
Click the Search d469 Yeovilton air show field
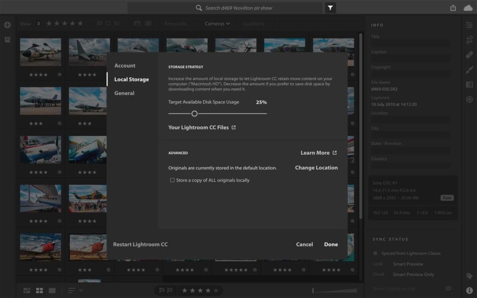click(x=225, y=8)
